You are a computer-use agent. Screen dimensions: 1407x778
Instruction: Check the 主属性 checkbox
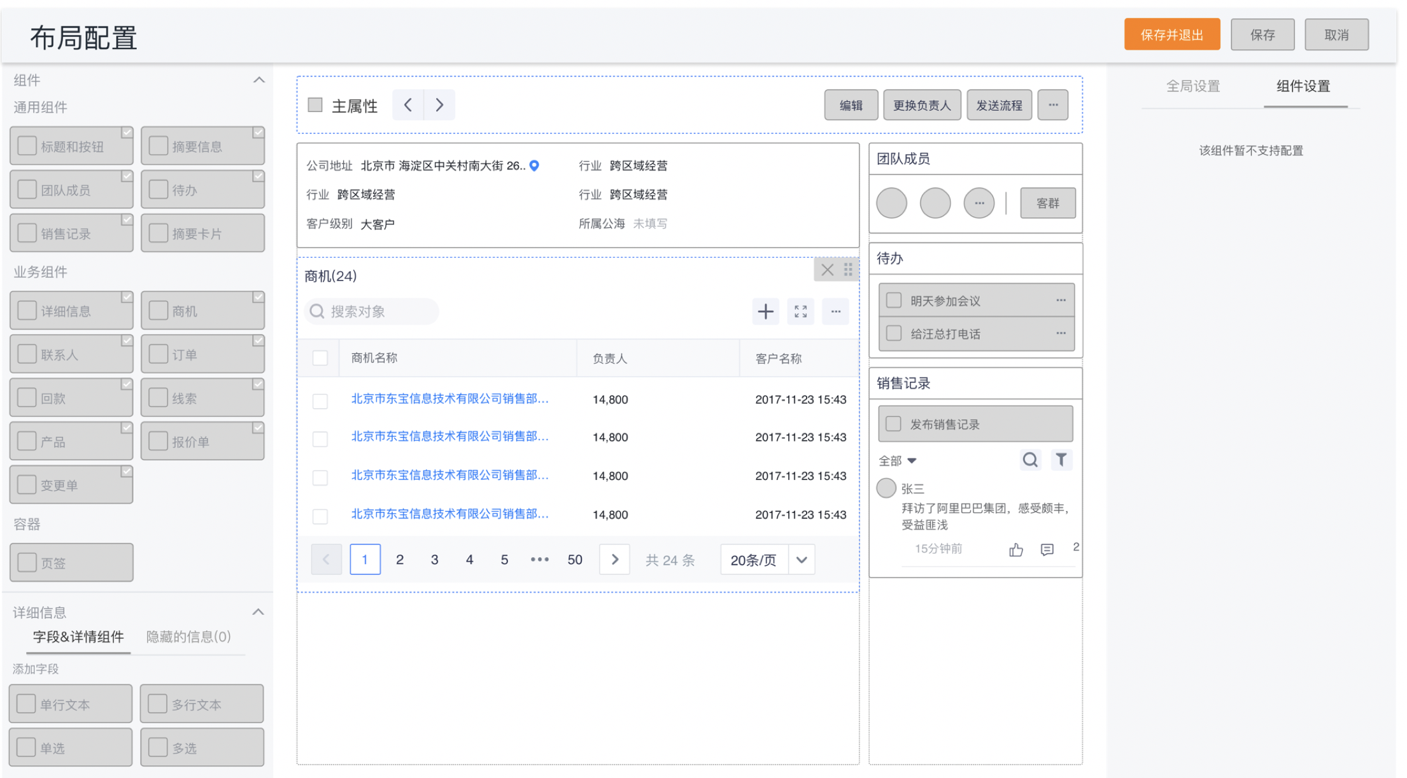tap(315, 105)
